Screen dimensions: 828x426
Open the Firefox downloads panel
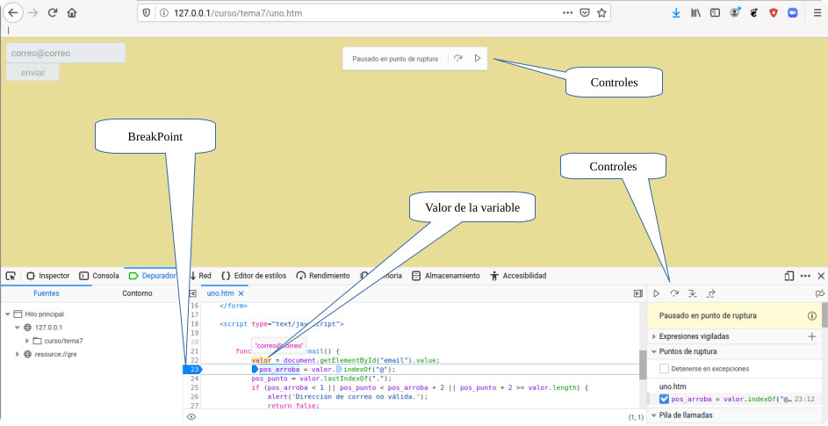click(x=676, y=13)
